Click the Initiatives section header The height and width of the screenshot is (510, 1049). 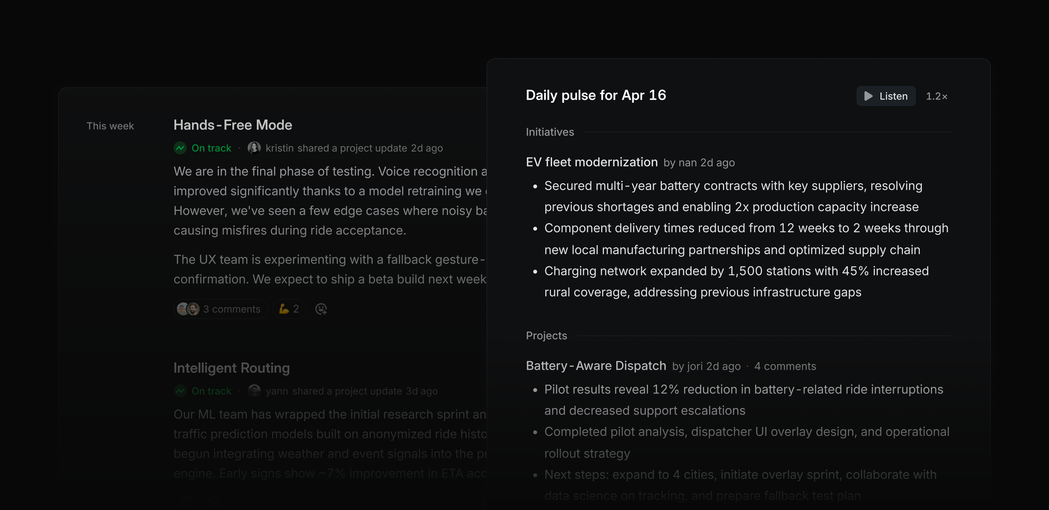550,132
